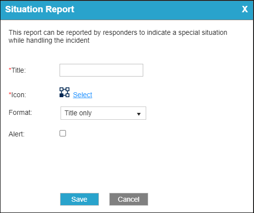Click the 'Title only' selected value
The width and height of the screenshot is (254, 213).
click(x=78, y=113)
